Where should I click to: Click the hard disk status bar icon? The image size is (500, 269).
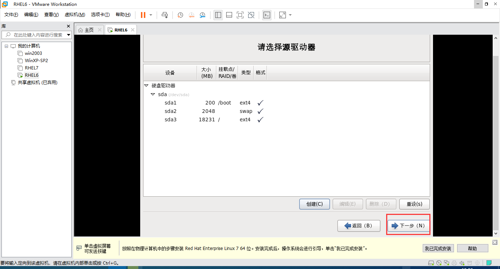click(431, 263)
